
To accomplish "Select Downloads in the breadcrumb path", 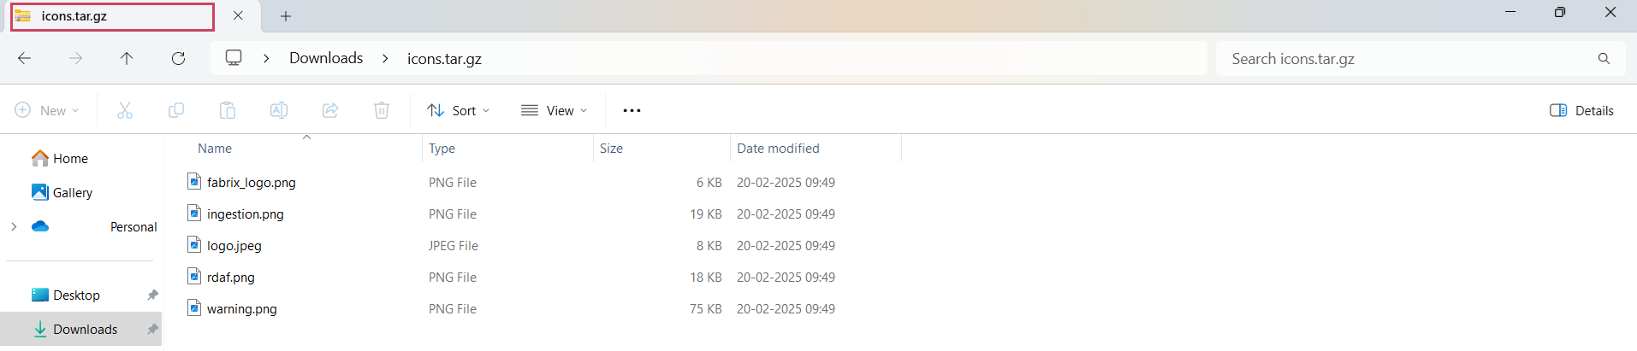I will (x=326, y=58).
